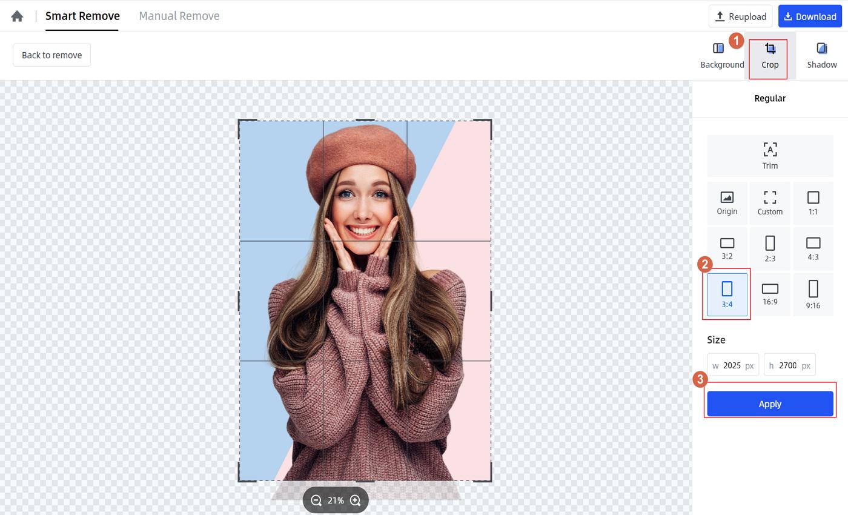Viewport: 848px width, 515px height.
Task: Select the 16:9 widescreen ratio
Action: point(770,294)
